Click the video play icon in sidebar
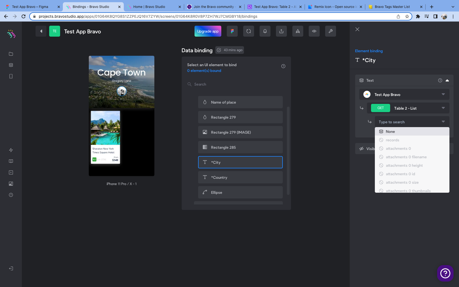459x287 pixels. [11, 172]
